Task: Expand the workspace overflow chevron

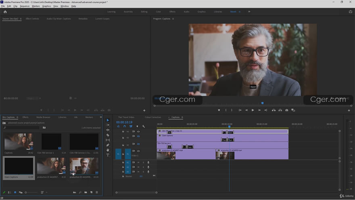Action: coord(249,12)
